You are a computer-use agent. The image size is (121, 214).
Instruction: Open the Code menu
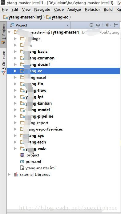[x=59, y=10]
